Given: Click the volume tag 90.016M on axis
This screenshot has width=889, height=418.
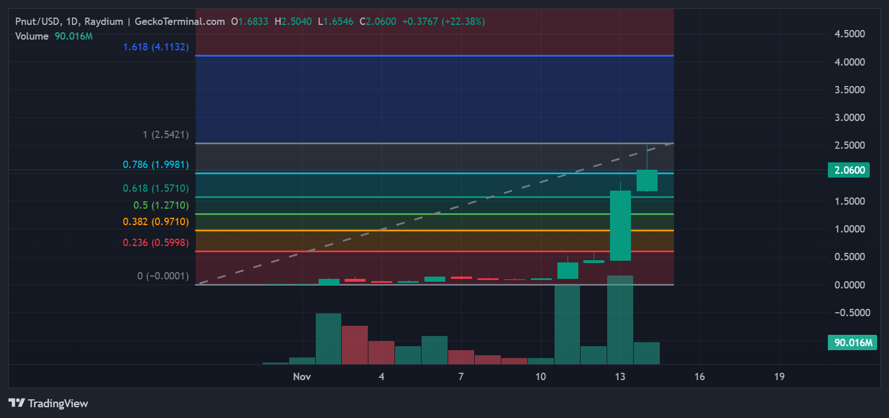Looking at the screenshot, I should coord(852,343).
